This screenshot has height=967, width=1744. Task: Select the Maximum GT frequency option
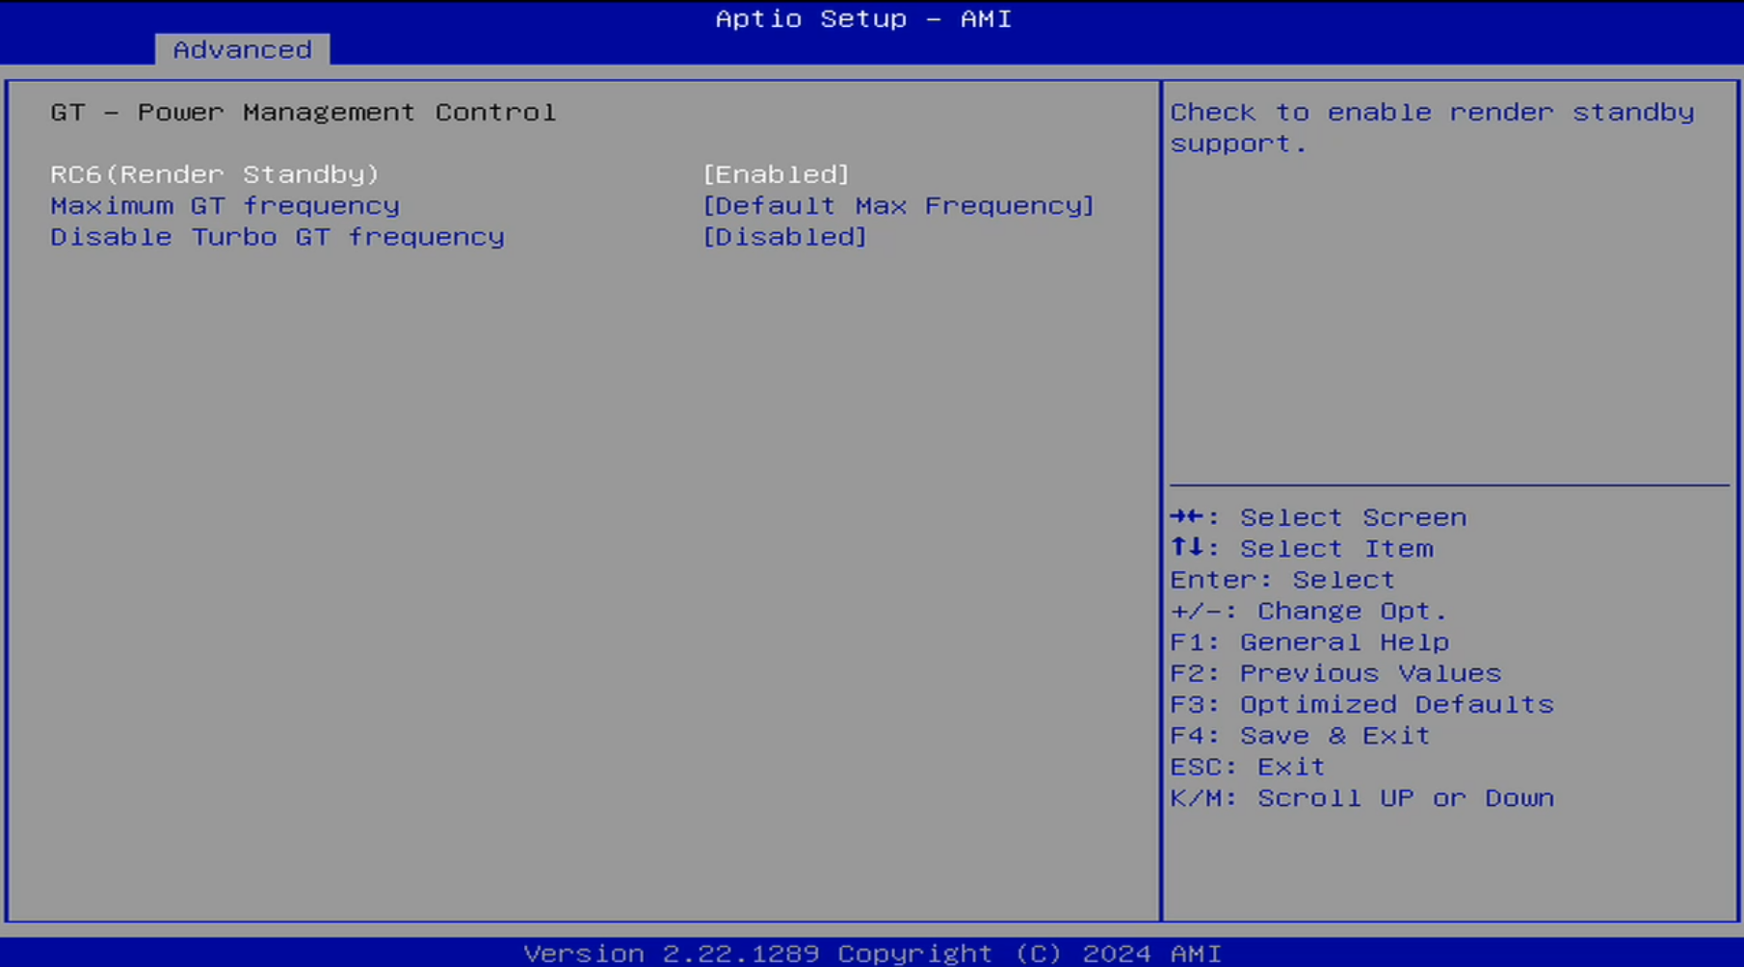click(x=225, y=206)
